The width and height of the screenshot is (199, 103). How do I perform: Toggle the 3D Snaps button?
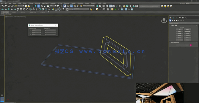68,6
